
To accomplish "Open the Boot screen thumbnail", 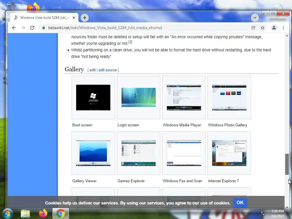I will point(93,98).
